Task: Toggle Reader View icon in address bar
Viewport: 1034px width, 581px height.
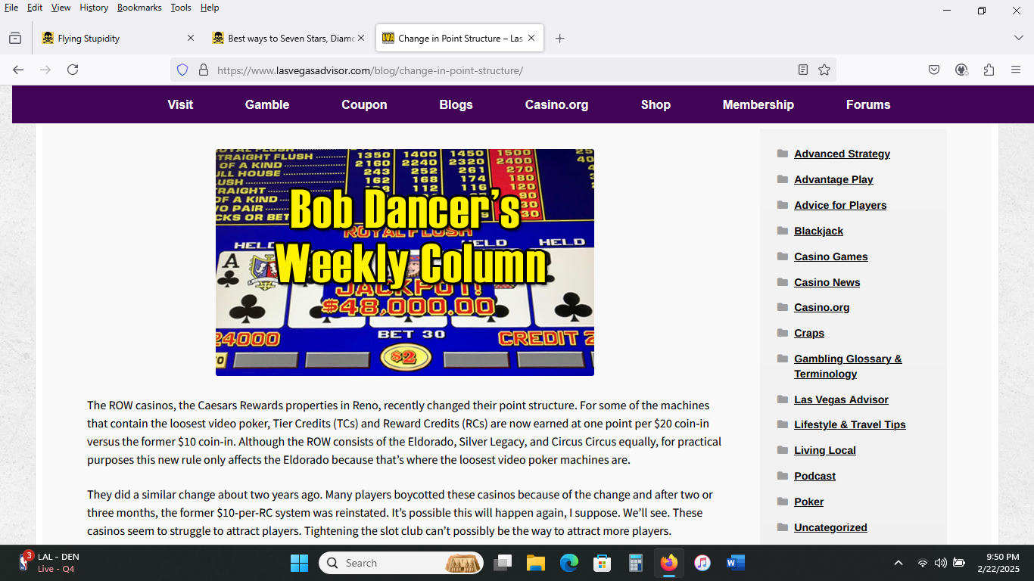Action: 803,70
